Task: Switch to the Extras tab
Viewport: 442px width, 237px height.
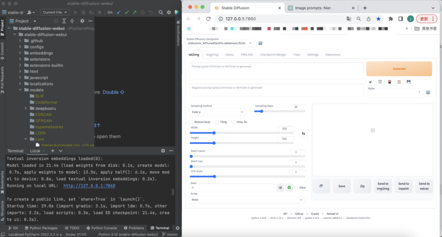Action: pyautogui.click(x=230, y=55)
